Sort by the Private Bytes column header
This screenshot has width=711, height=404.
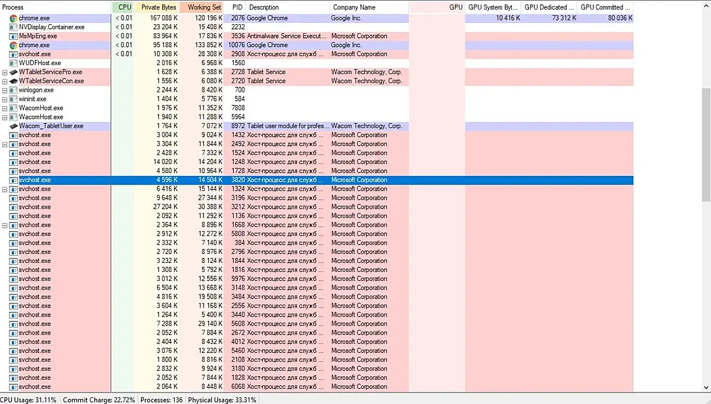point(157,7)
